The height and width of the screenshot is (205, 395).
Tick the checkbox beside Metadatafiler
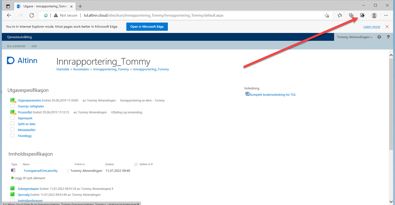coord(12,130)
